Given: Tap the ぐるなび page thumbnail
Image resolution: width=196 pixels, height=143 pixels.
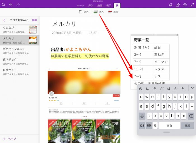Looking at the screenshot, I should click(33, 30).
